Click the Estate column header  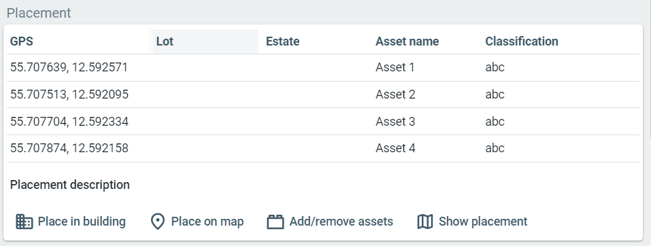[283, 41]
